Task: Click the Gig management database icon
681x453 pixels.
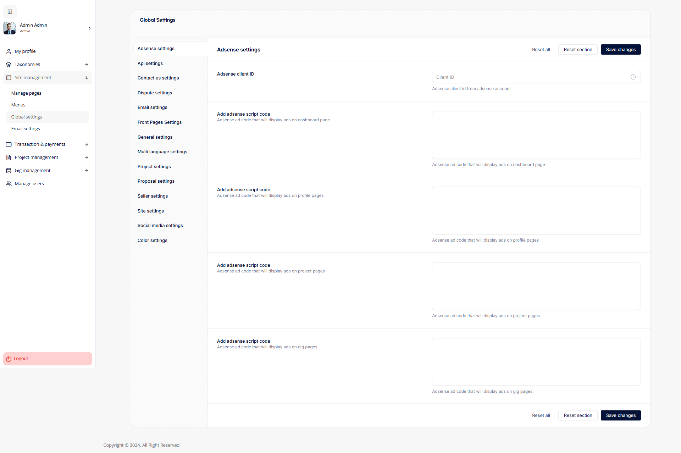Action: [9, 171]
